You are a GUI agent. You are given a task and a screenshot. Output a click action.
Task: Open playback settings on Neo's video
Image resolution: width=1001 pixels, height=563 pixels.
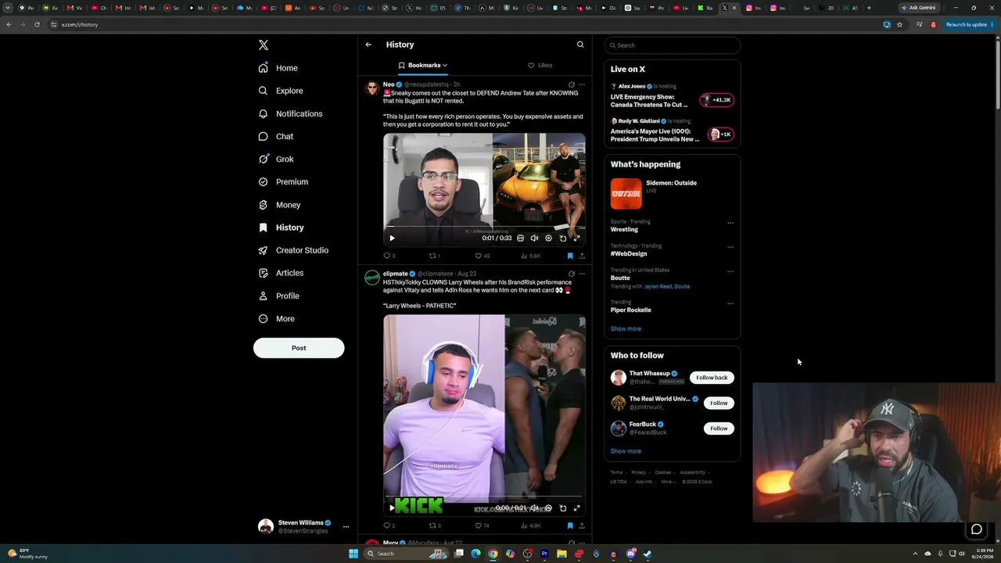pyautogui.click(x=548, y=238)
